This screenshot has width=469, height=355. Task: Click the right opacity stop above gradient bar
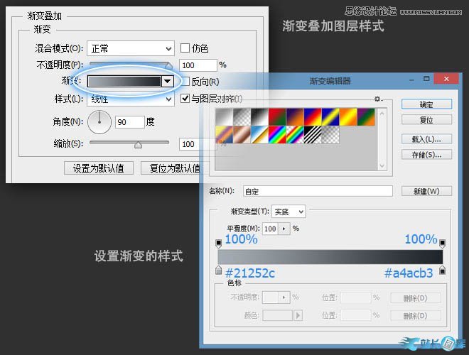[443, 244]
